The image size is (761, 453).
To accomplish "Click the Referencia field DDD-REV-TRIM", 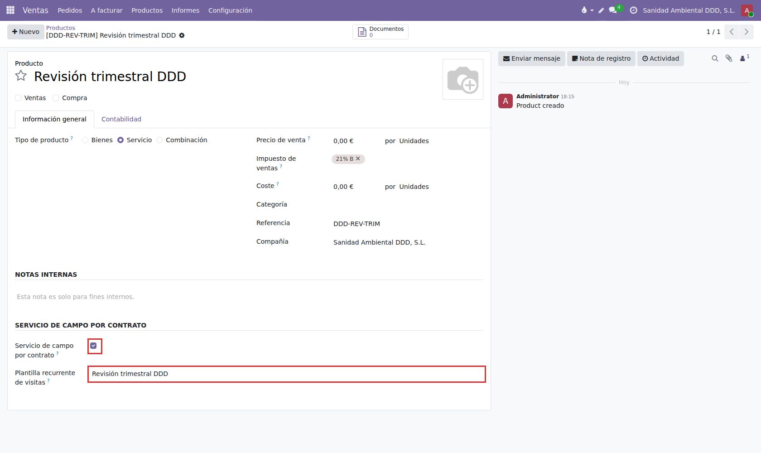I will click(408, 224).
